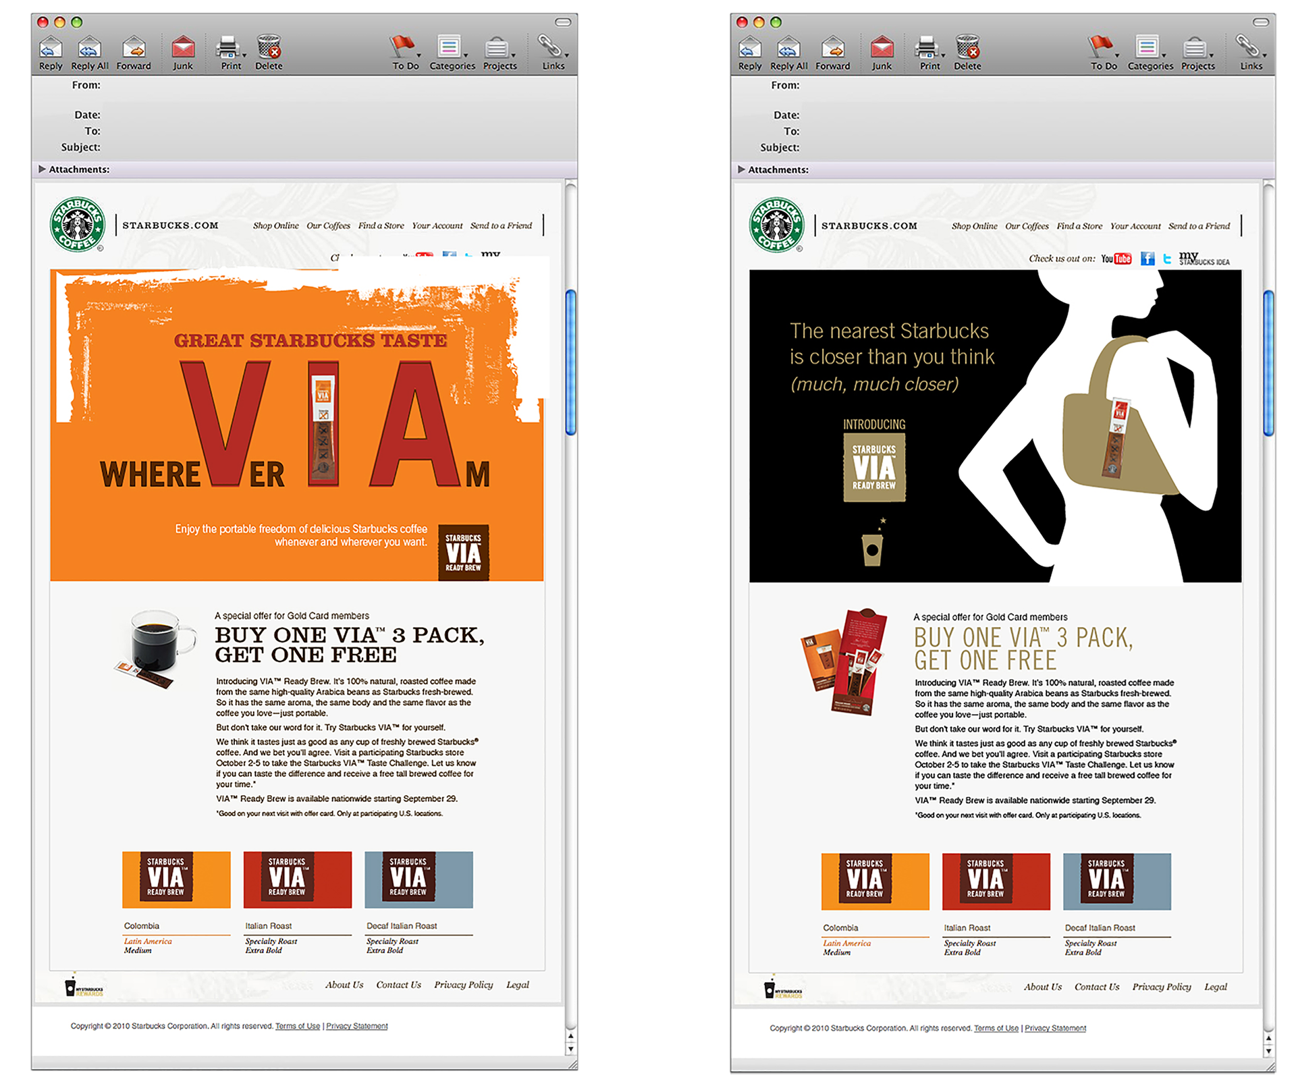The height and width of the screenshot is (1090, 1296).
Task: Click blue scrollbar thumb in right window
Action: (1268, 362)
